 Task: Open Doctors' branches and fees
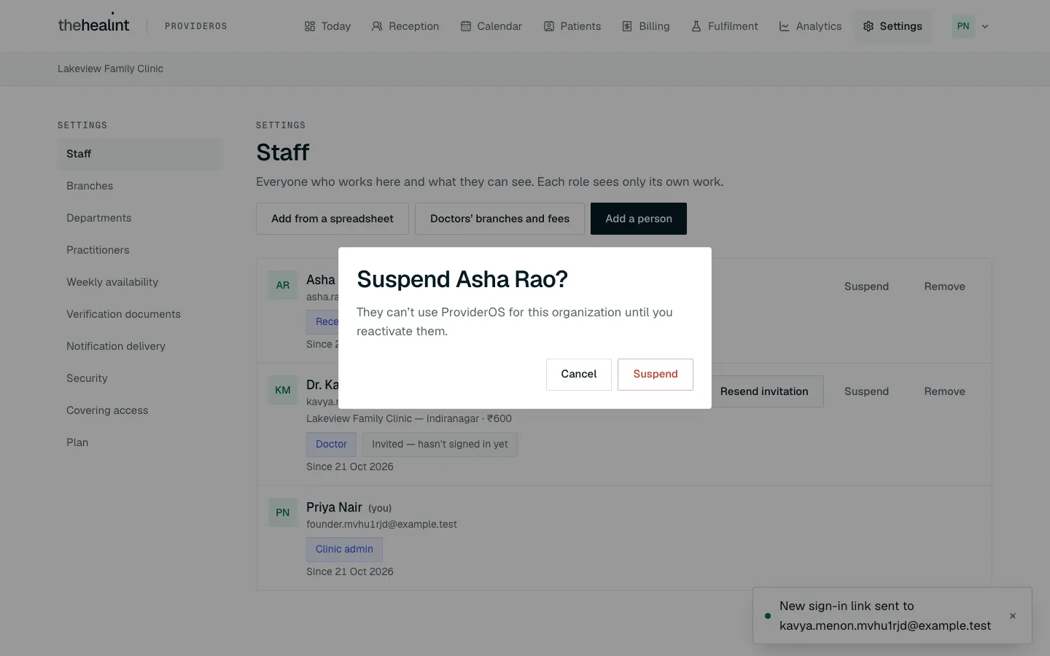pyautogui.click(x=499, y=219)
